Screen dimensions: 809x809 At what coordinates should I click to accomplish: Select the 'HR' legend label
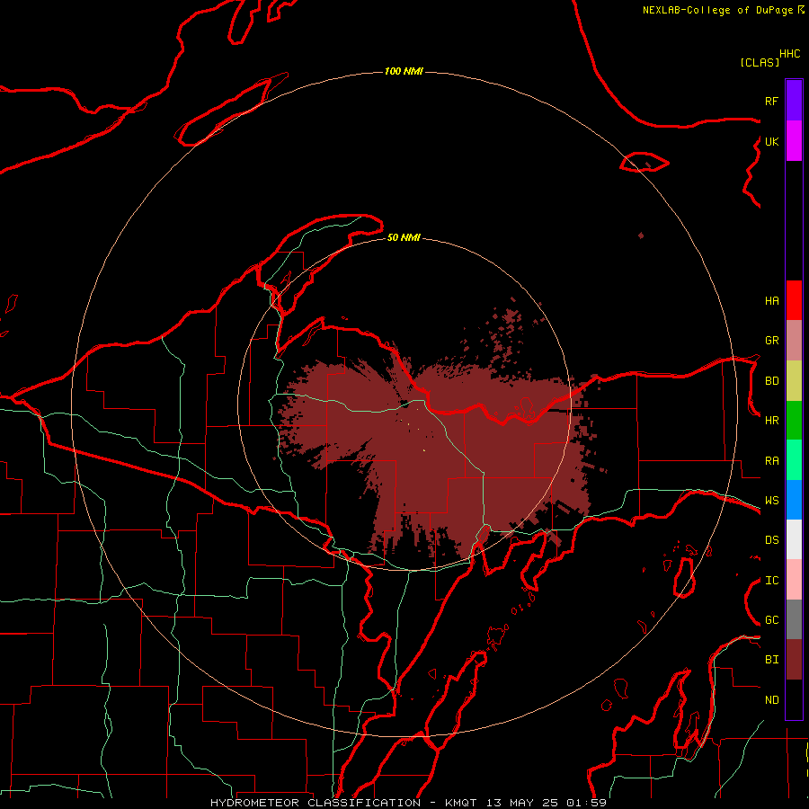(x=771, y=421)
